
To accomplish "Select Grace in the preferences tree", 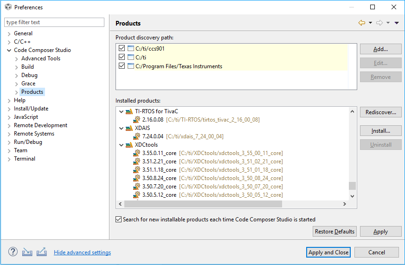I will [28, 84].
